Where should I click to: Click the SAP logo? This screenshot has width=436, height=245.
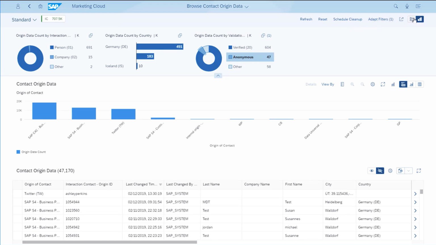tap(54, 6)
